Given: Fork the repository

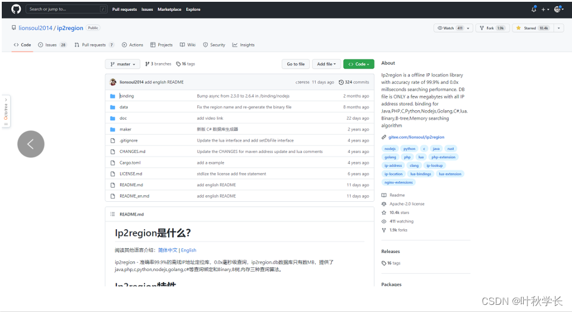Looking at the screenshot, I should pos(492,28).
